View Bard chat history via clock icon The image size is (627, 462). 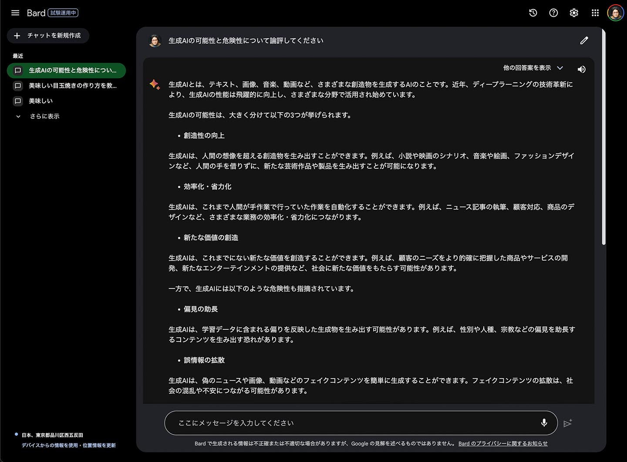point(533,13)
